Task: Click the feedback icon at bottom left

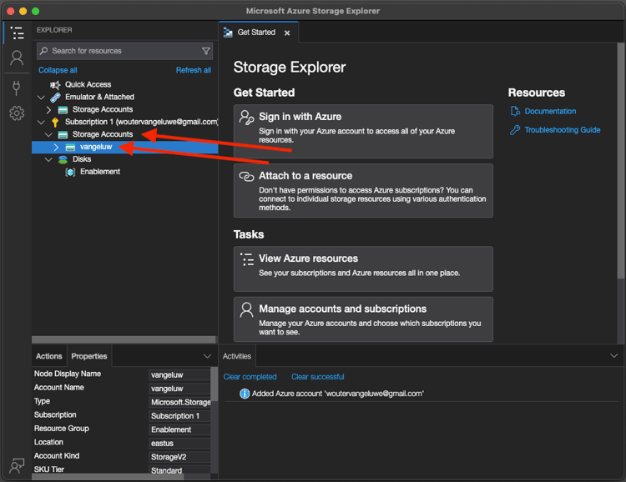Action: (17, 465)
